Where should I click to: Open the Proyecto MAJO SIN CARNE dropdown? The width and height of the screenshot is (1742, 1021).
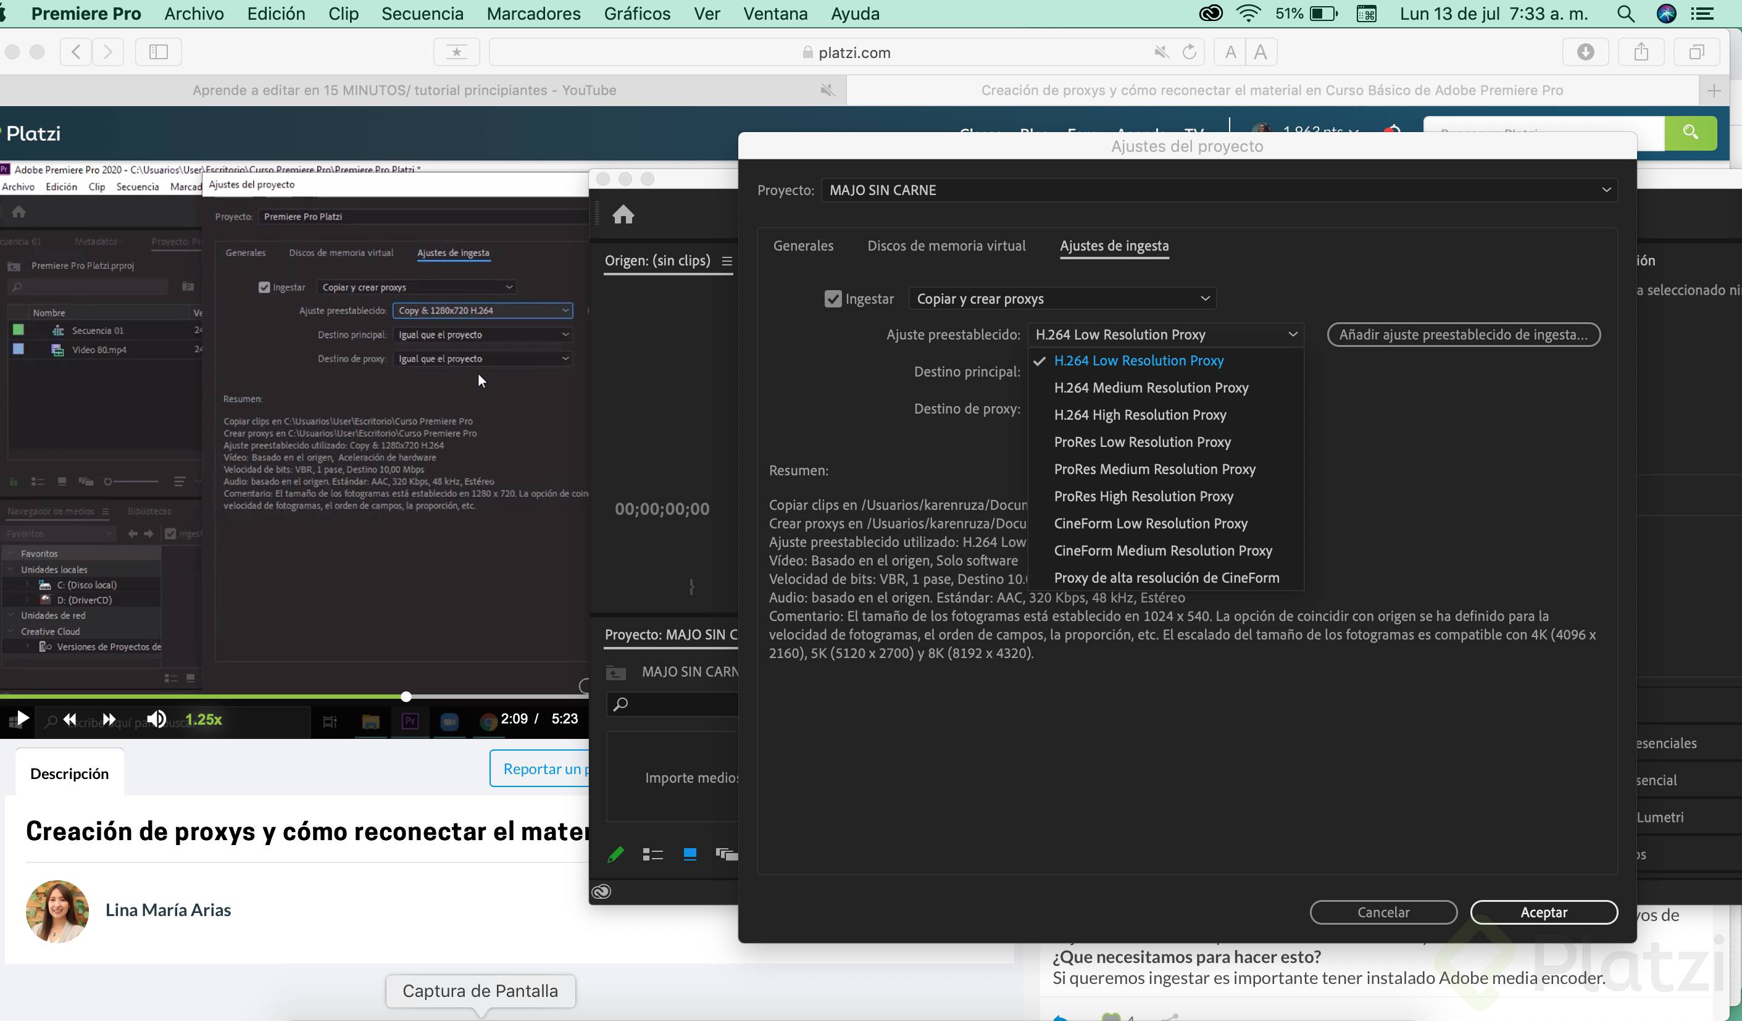pyautogui.click(x=1219, y=190)
